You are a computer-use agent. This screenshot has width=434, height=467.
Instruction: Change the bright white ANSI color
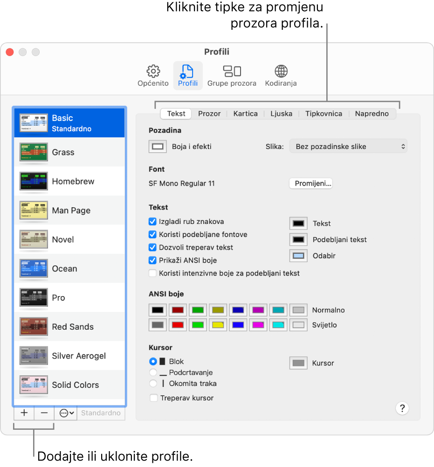pyautogui.click(x=298, y=325)
